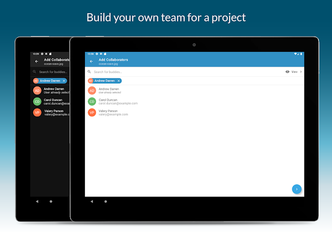Click Wi-Fi icon in light tablet status bar
The height and width of the screenshot is (234, 332).
296,54
